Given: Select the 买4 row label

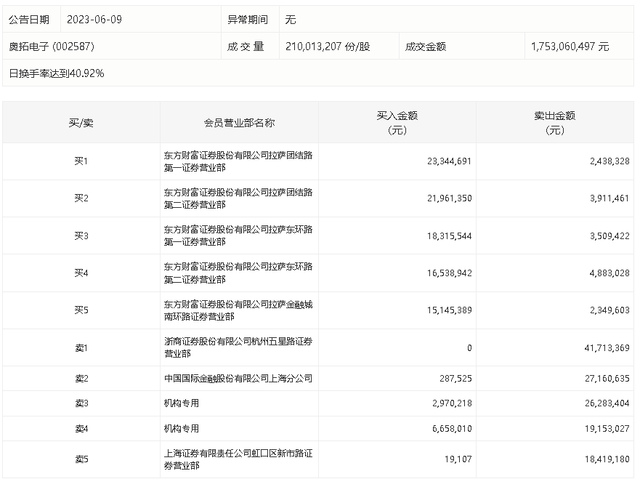Looking at the screenshot, I should point(81,273).
